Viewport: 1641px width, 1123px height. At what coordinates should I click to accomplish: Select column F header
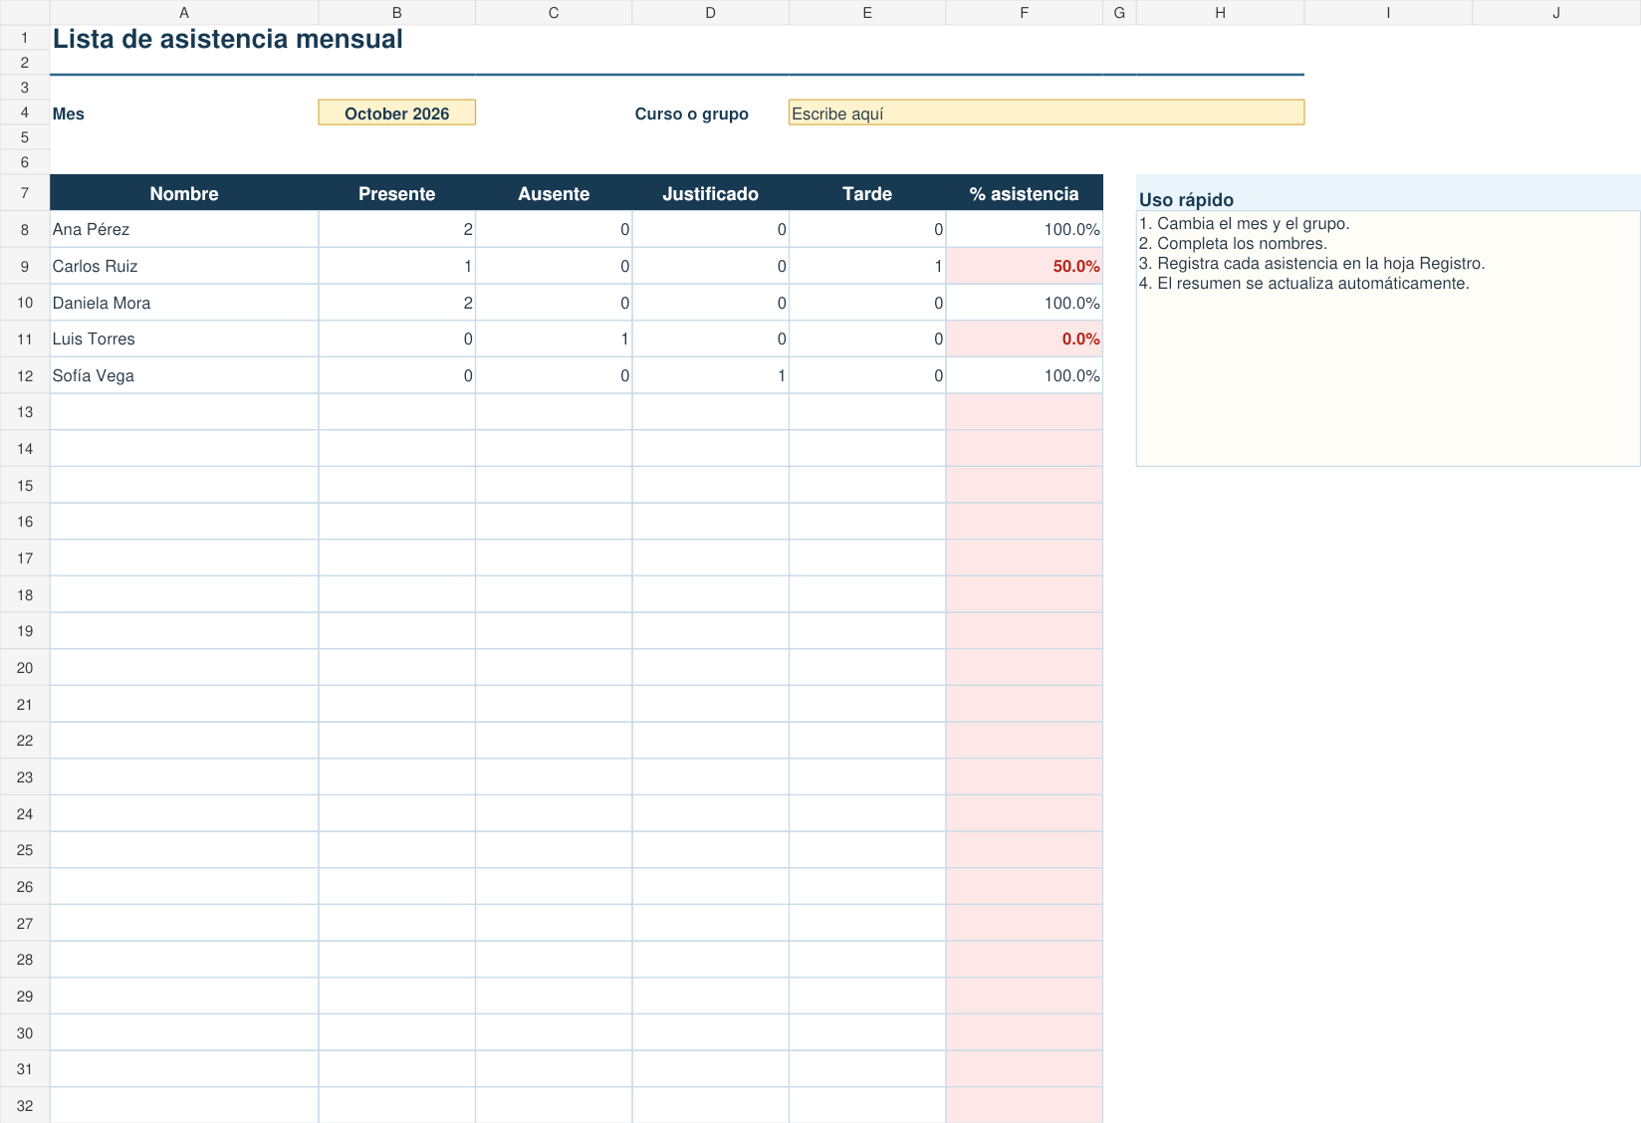coord(1024,12)
